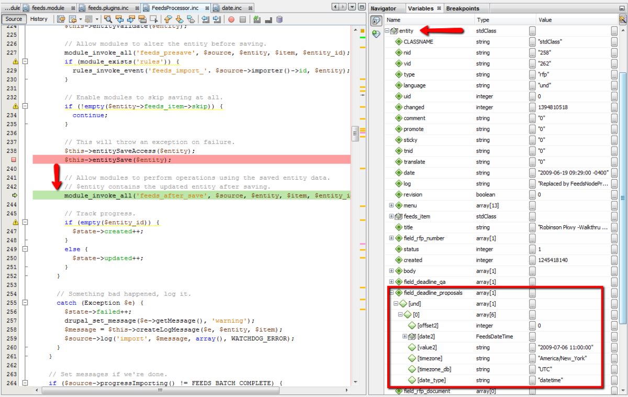This screenshot has height=397, width=628.
Task: Close the Variables tab
Action: tap(439, 8)
